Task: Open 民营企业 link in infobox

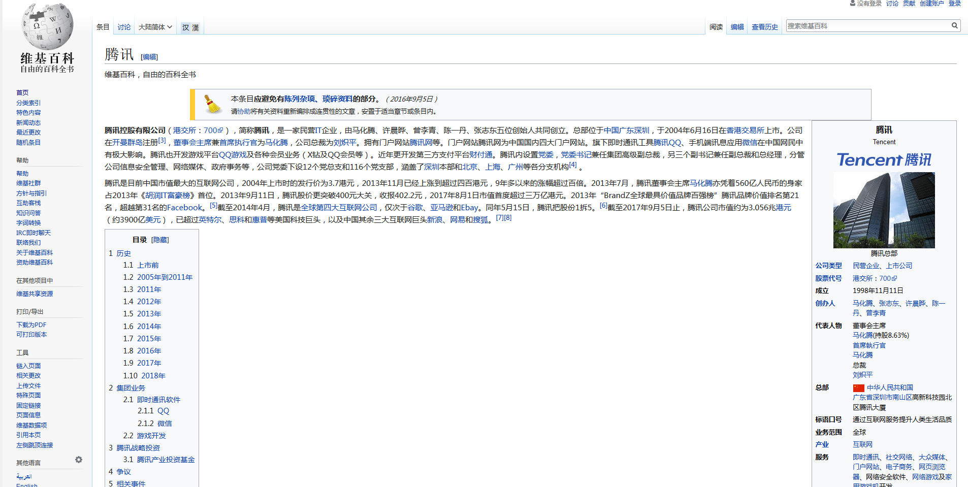Action: tap(866, 266)
